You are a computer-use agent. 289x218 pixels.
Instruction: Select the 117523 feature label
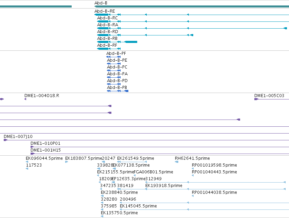(34, 165)
